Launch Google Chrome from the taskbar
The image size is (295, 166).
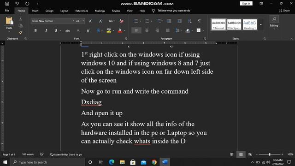tap(154, 162)
